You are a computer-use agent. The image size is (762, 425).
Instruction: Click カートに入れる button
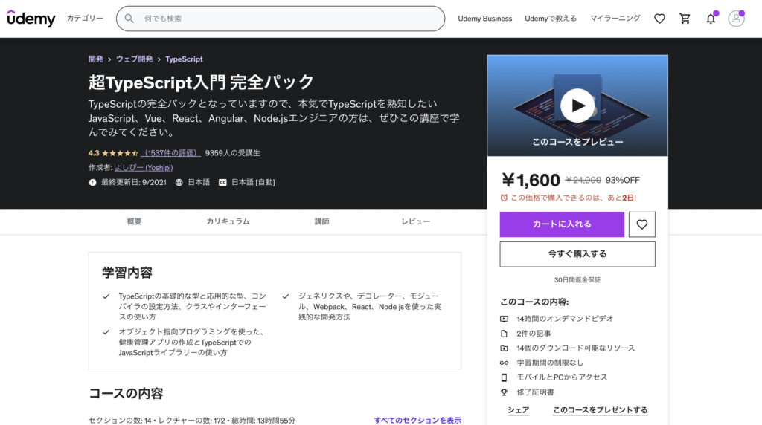(x=562, y=224)
